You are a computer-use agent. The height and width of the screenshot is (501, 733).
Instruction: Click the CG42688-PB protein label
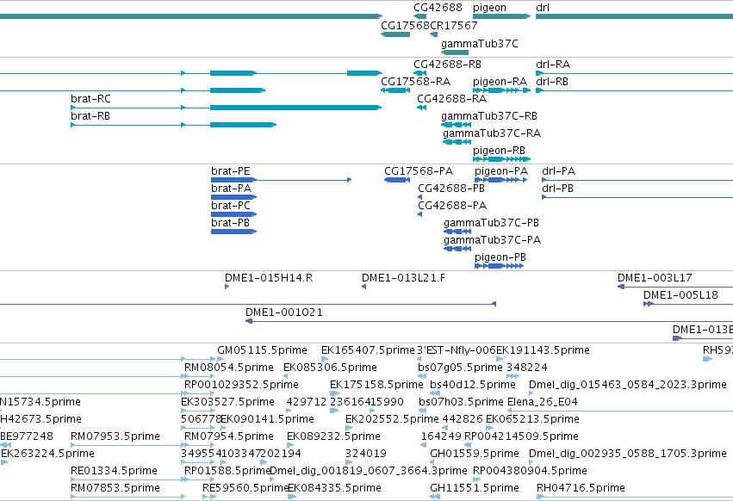[x=451, y=189]
